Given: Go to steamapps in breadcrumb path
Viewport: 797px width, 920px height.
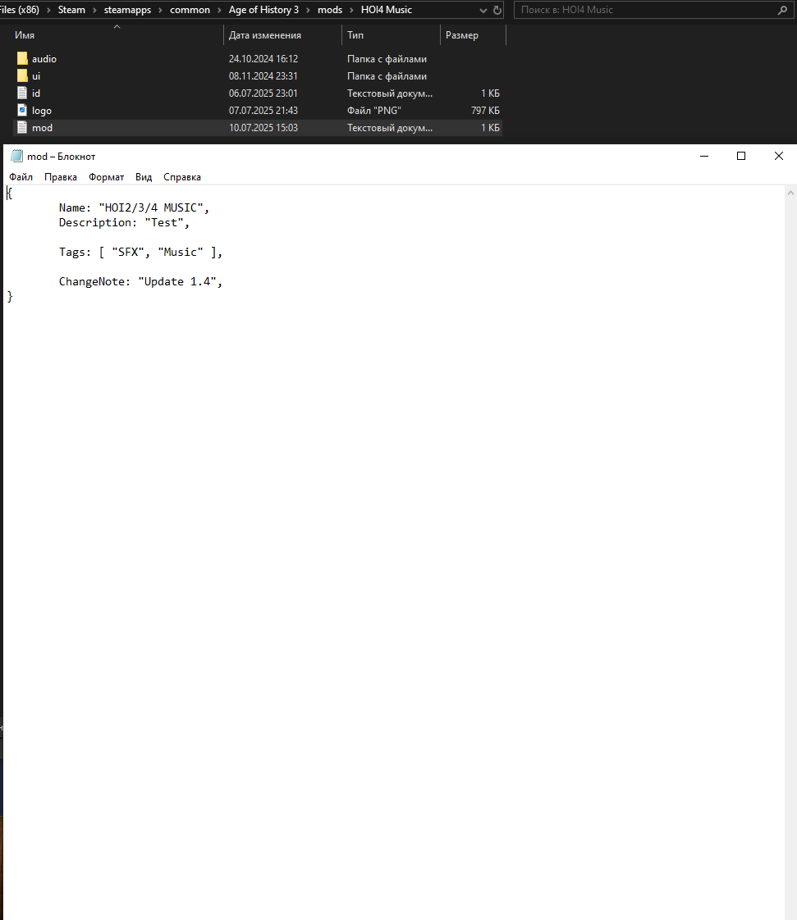Looking at the screenshot, I should click(x=127, y=10).
